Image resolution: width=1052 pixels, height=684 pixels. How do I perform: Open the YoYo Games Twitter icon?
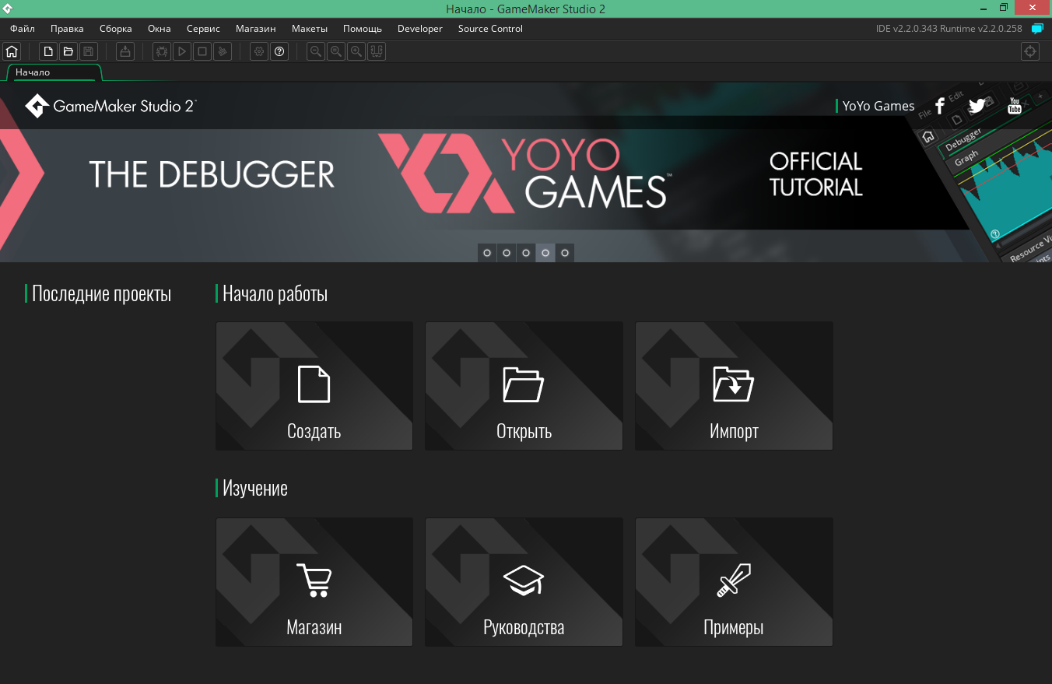coord(977,106)
